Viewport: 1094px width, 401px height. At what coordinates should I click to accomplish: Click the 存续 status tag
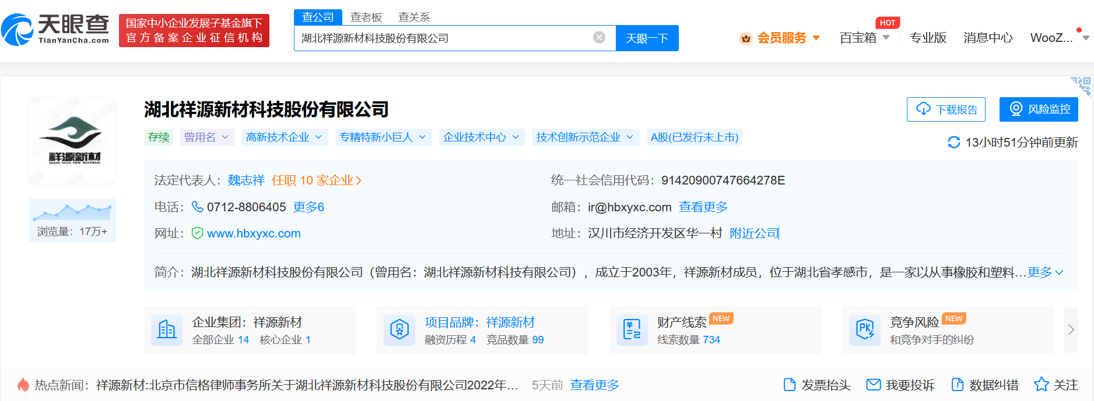point(159,137)
